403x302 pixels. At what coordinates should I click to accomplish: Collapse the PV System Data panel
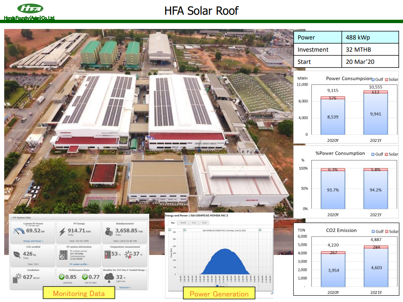point(11,217)
